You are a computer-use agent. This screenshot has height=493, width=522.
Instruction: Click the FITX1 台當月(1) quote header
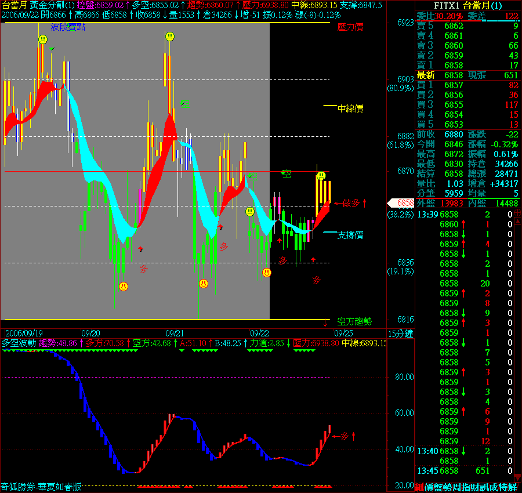point(468,6)
